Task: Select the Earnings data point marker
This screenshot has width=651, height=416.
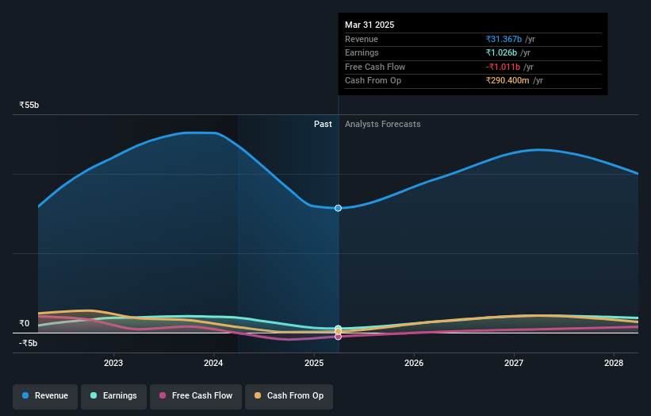Action: pyautogui.click(x=338, y=329)
